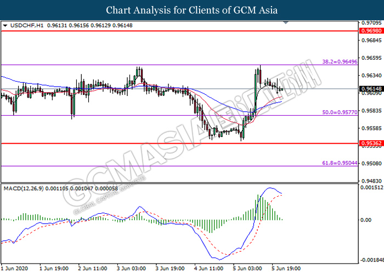Image resolution: width=384 pixels, height=274 pixels.
Task: Click the '1 Jun 2020' time axis label
Action: pyautogui.click(x=14, y=269)
